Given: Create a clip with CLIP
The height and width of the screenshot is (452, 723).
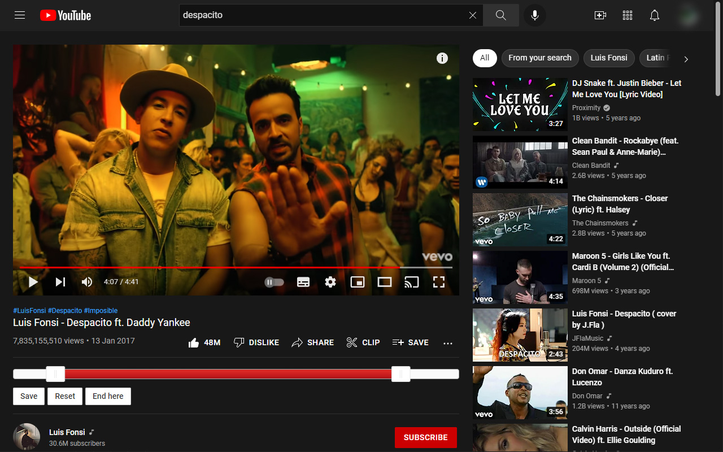Looking at the screenshot, I should click(363, 342).
